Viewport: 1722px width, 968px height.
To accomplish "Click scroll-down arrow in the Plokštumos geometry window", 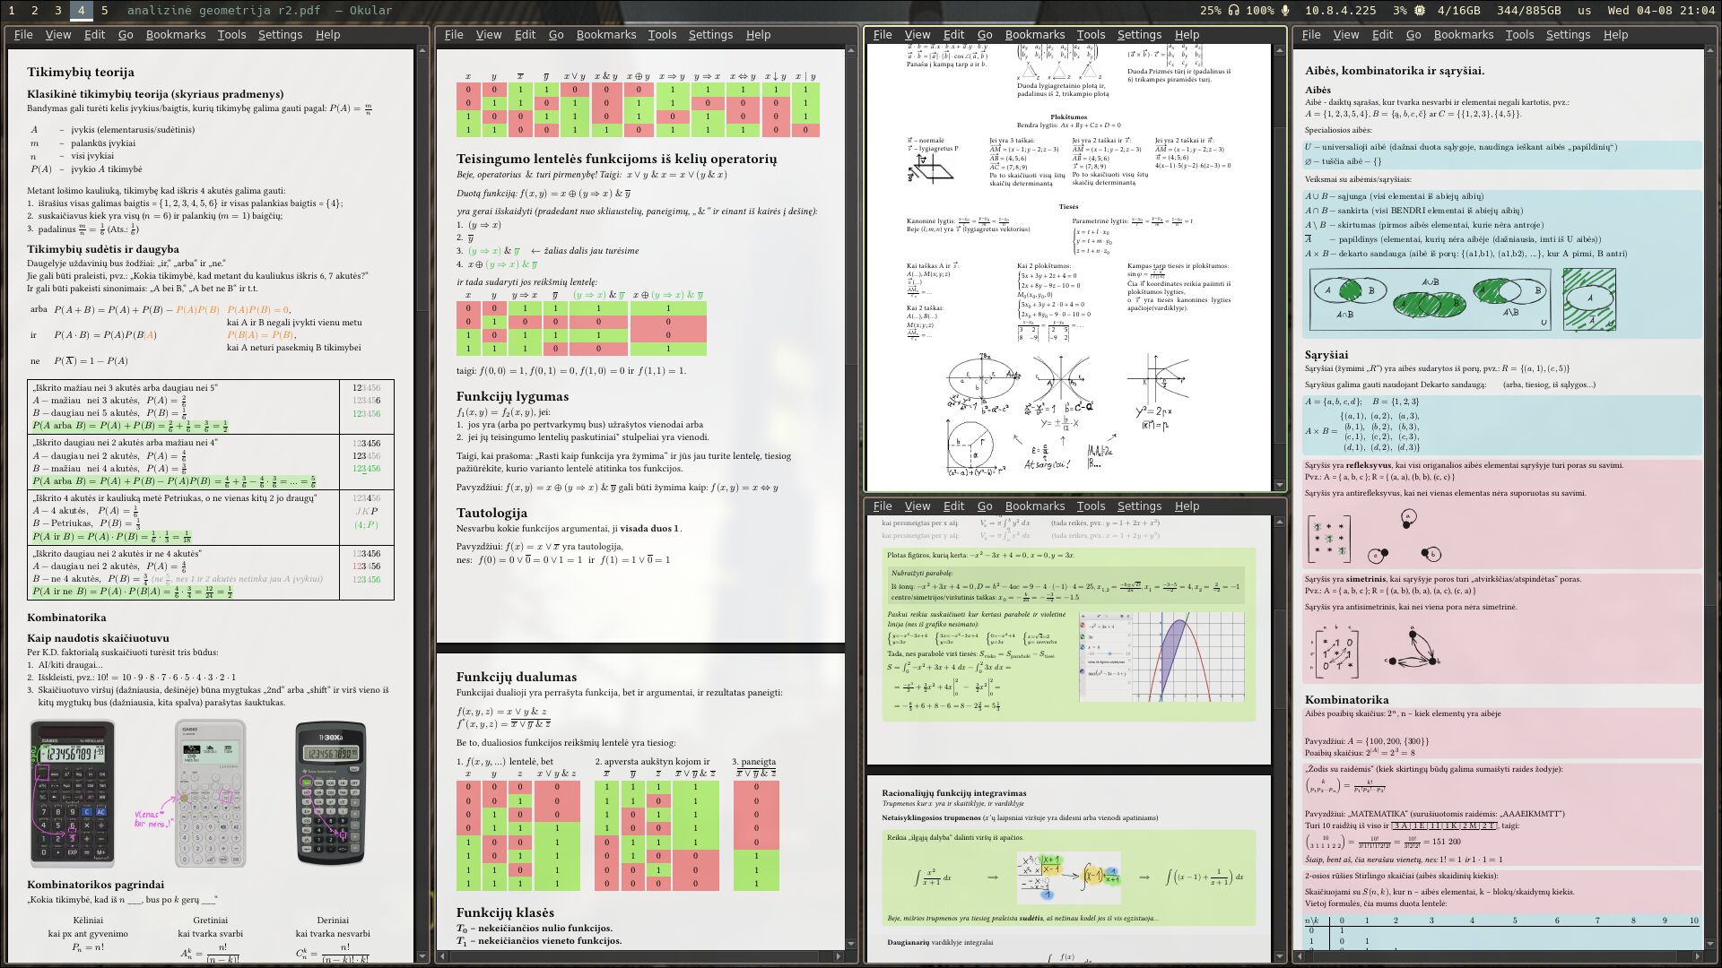I will [1279, 485].
